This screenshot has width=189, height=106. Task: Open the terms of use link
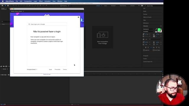tap(47, 74)
